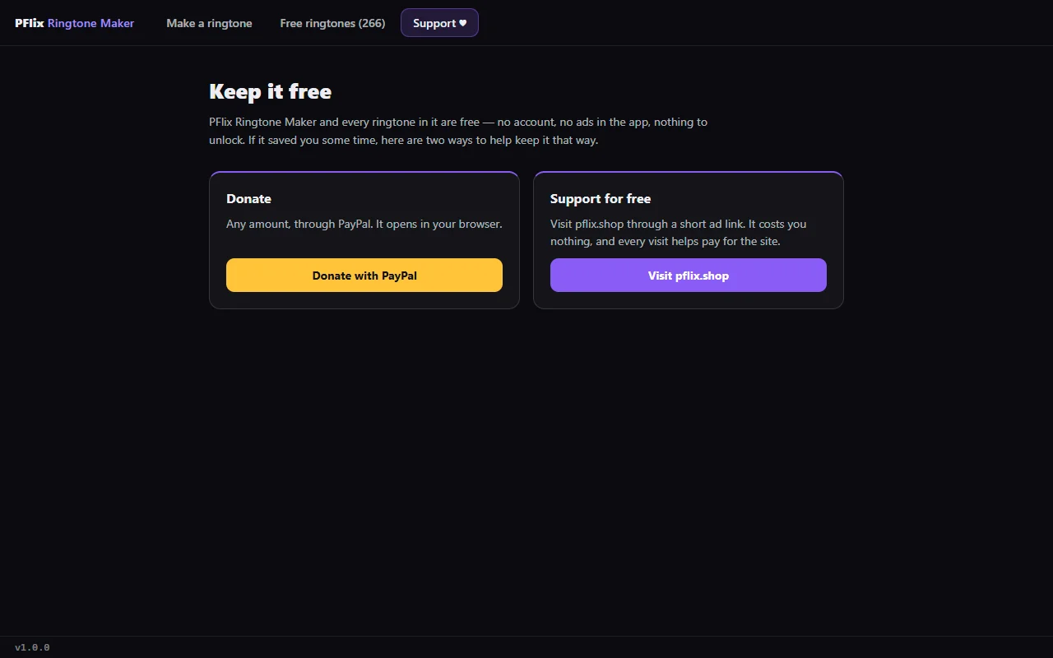The image size is (1053, 658).
Task: Click the v1.0.0 version label
Action: tap(32, 647)
